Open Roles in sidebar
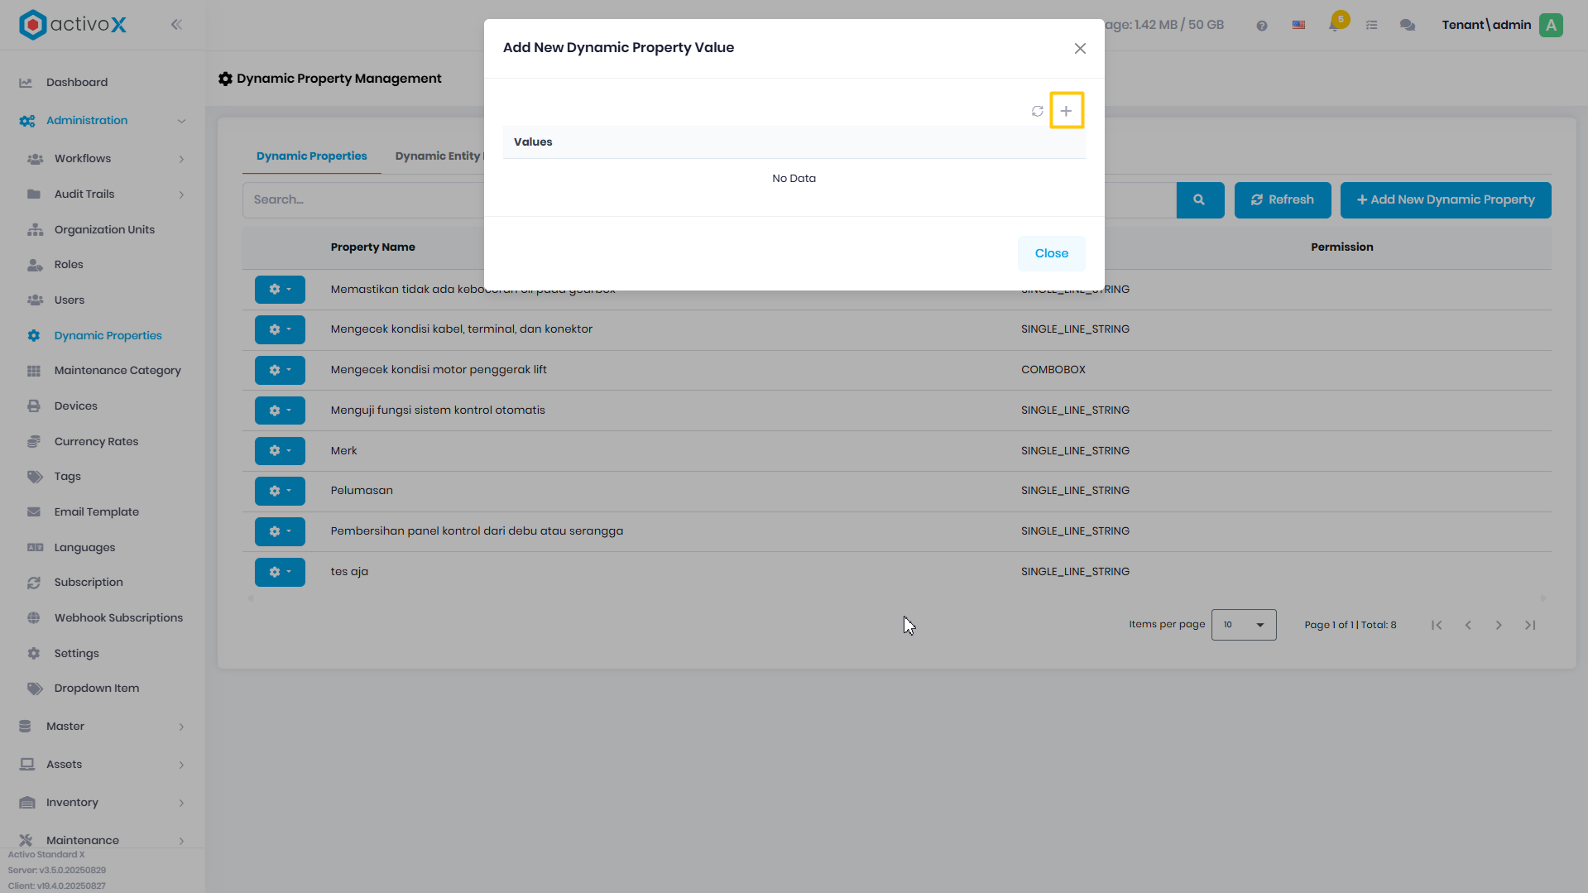The width and height of the screenshot is (1588, 893). [x=69, y=265]
